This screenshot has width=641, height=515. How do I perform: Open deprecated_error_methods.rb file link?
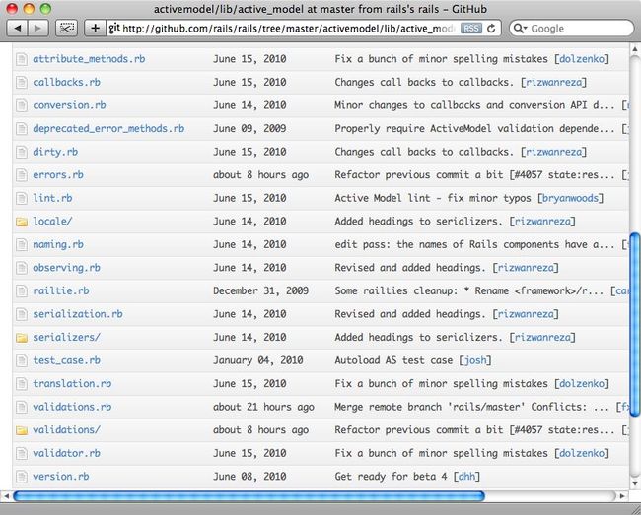coord(108,129)
